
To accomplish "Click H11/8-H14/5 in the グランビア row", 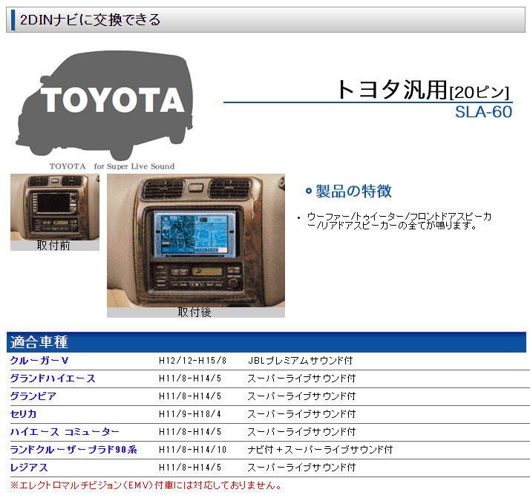I will [x=189, y=396].
